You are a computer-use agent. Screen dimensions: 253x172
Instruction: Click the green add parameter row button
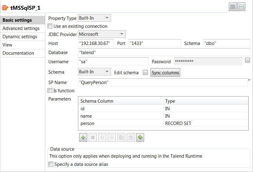pos(83,137)
